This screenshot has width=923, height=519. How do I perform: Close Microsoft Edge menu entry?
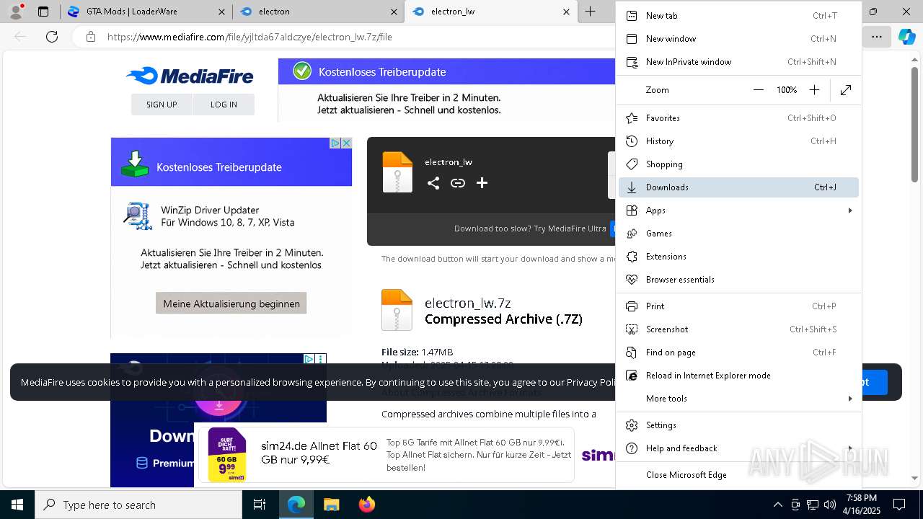point(738,475)
